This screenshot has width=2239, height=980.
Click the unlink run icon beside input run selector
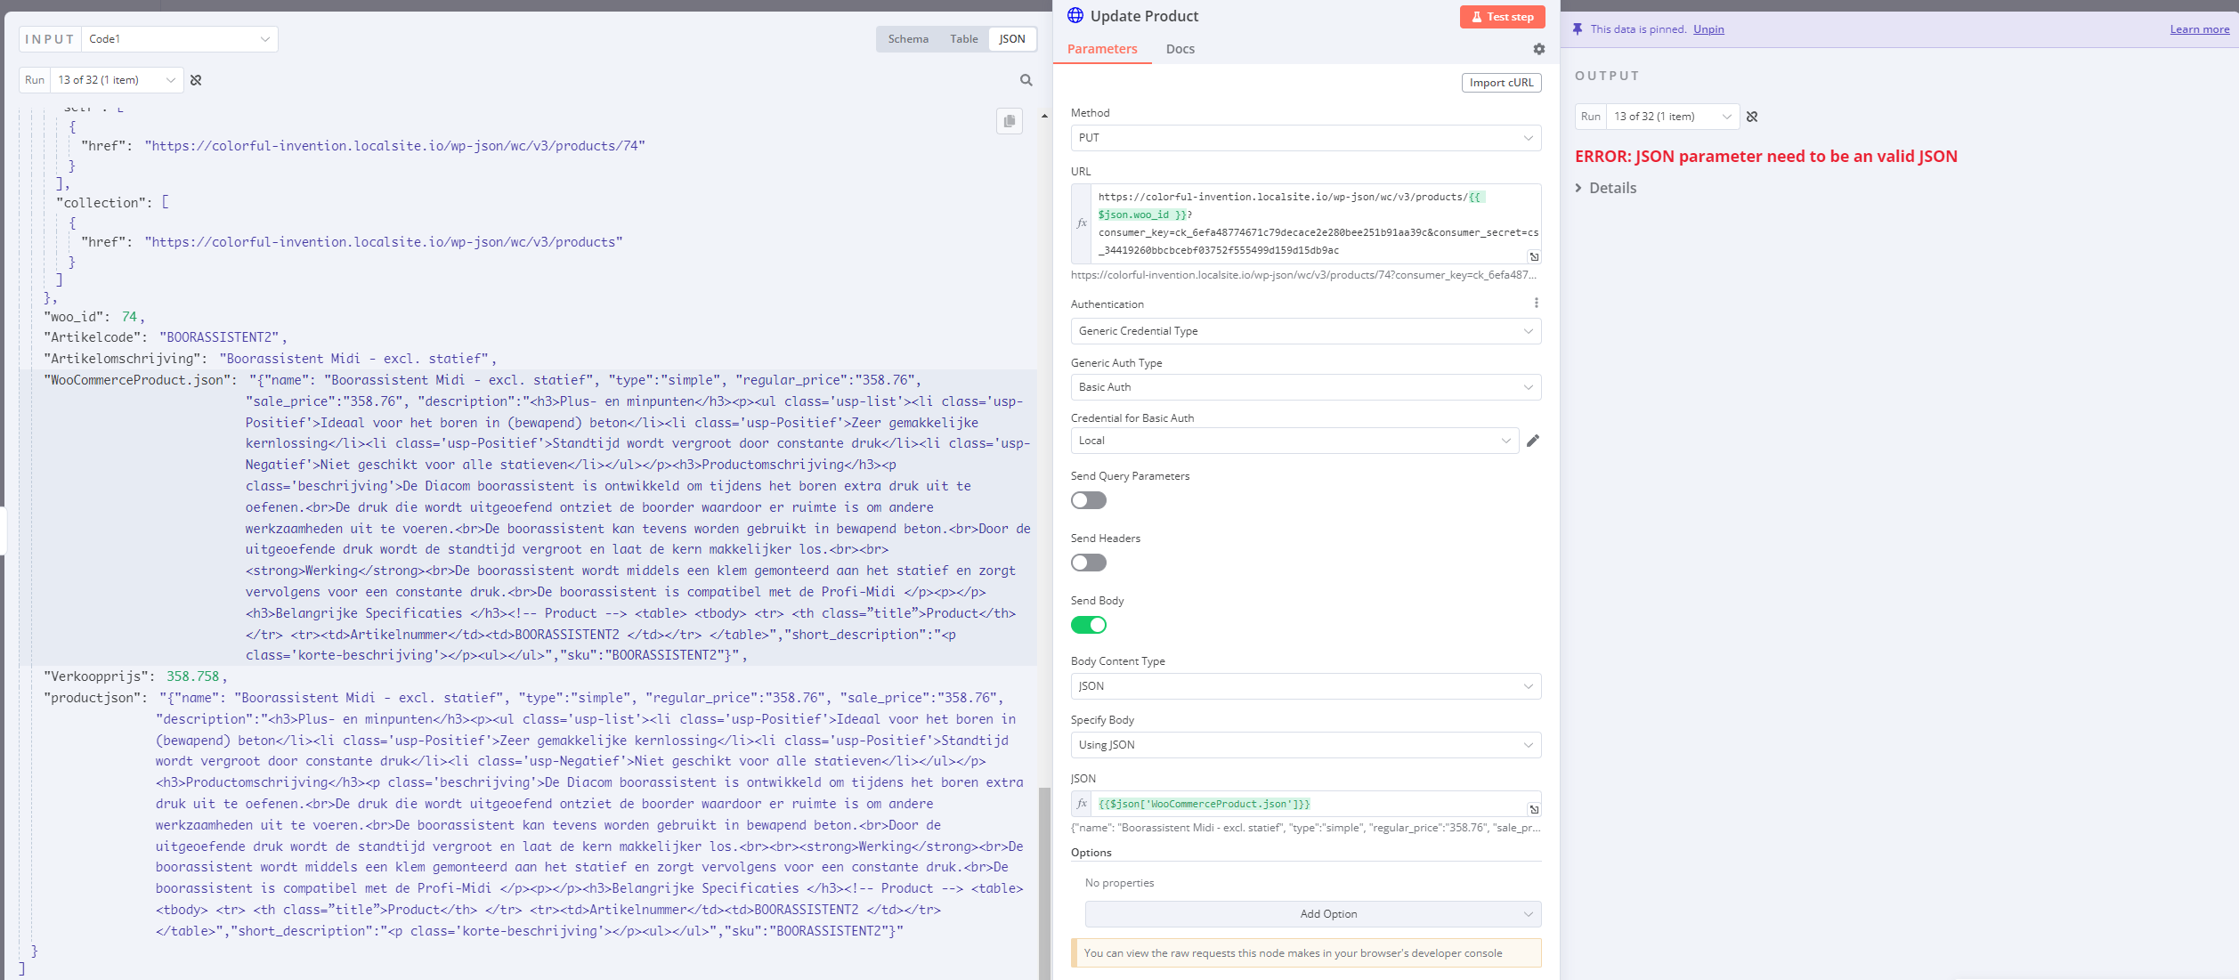[x=196, y=80]
